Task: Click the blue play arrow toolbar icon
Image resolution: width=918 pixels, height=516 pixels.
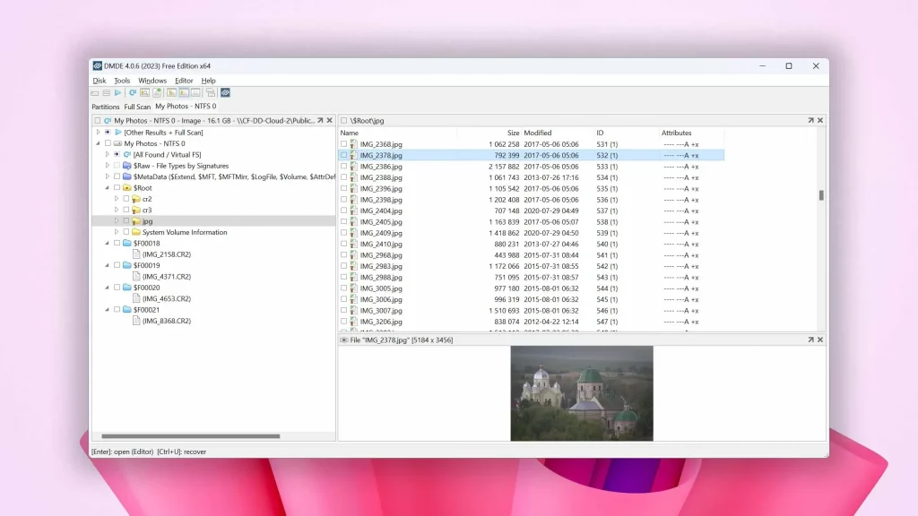Action: [x=117, y=93]
